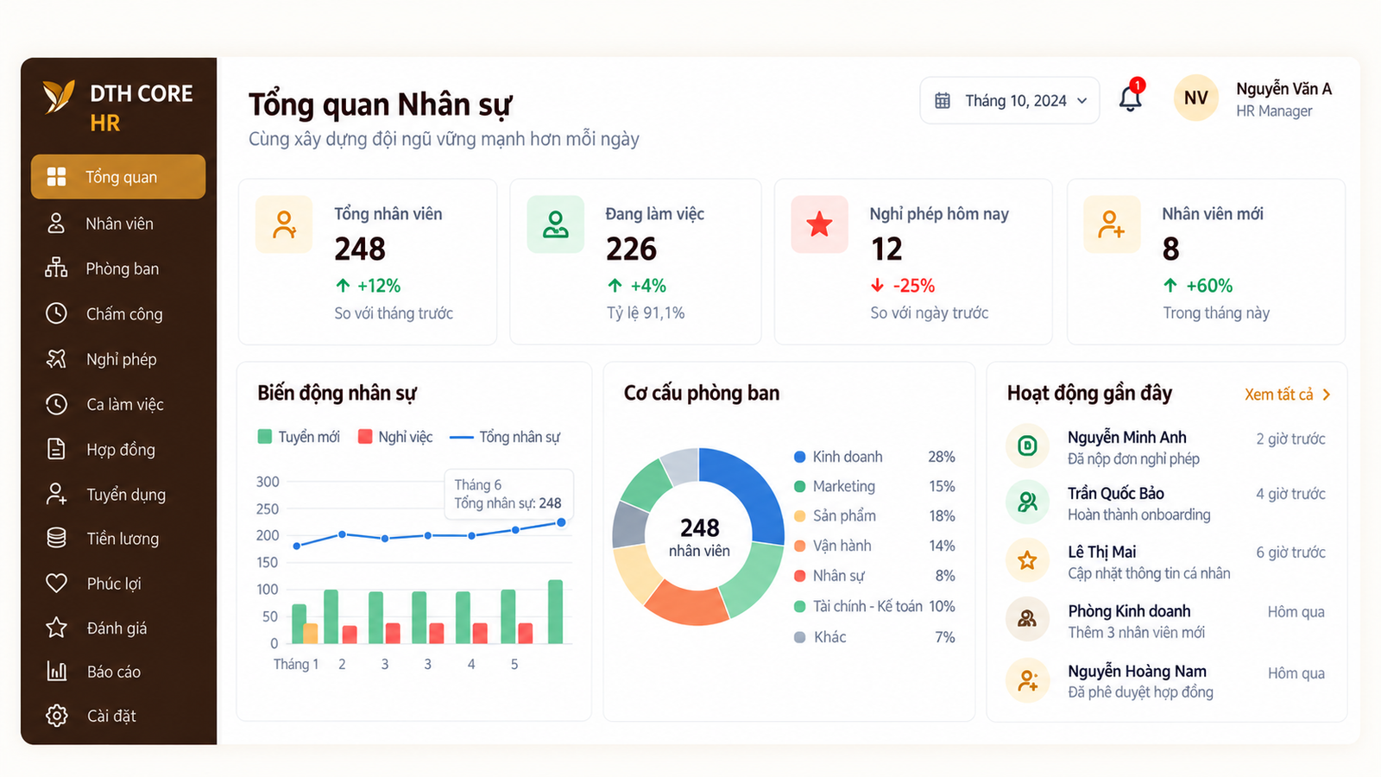Click the Cài đặt gear icon
Viewport: 1381px width, 777px height.
tap(56, 716)
